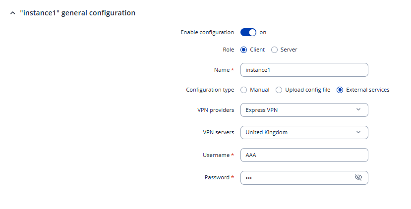Pick the Upload config file option

279,90
